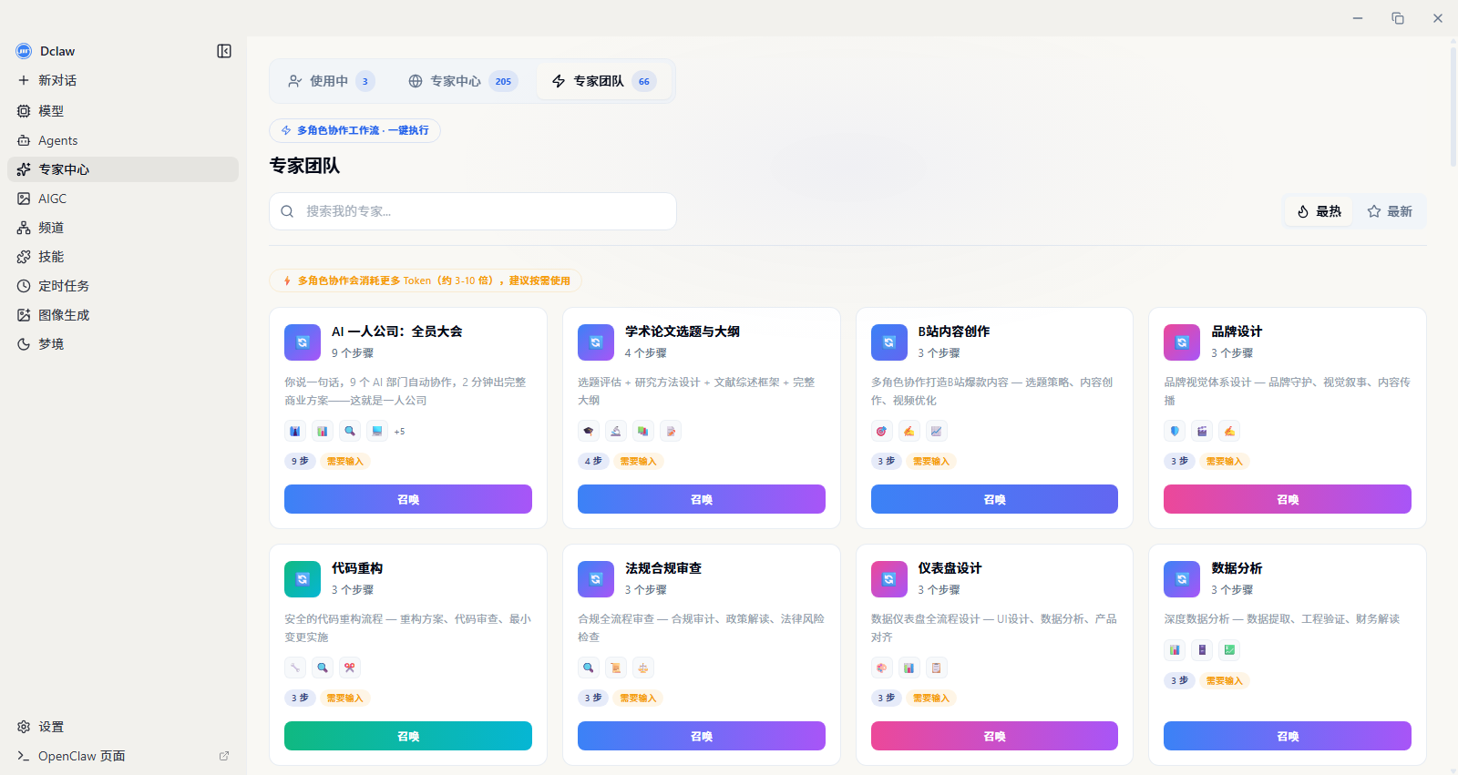The width and height of the screenshot is (1458, 775).
Task: Click the wrench role icon in 代码重构 card
Action: (295, 668)
